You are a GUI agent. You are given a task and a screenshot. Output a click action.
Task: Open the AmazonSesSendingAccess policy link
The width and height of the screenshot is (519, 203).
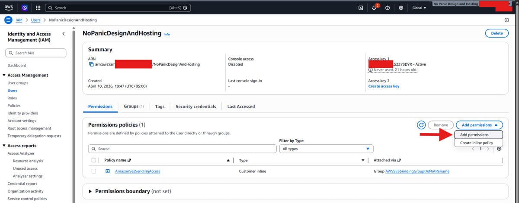[138, 171]
